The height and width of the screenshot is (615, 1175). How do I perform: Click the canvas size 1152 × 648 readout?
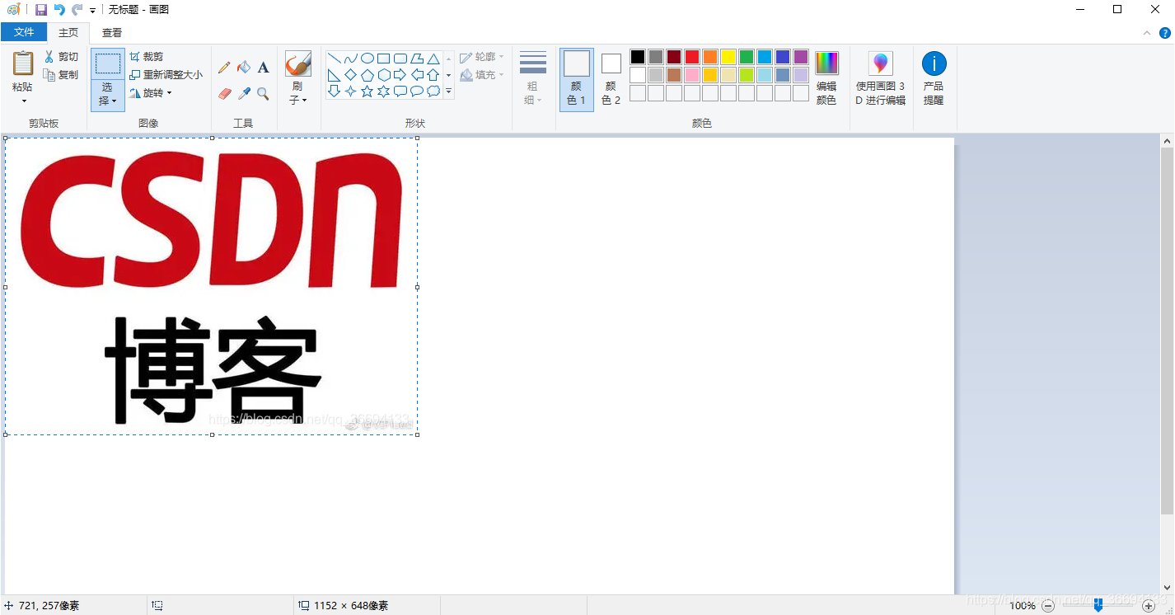coord(343,606)
